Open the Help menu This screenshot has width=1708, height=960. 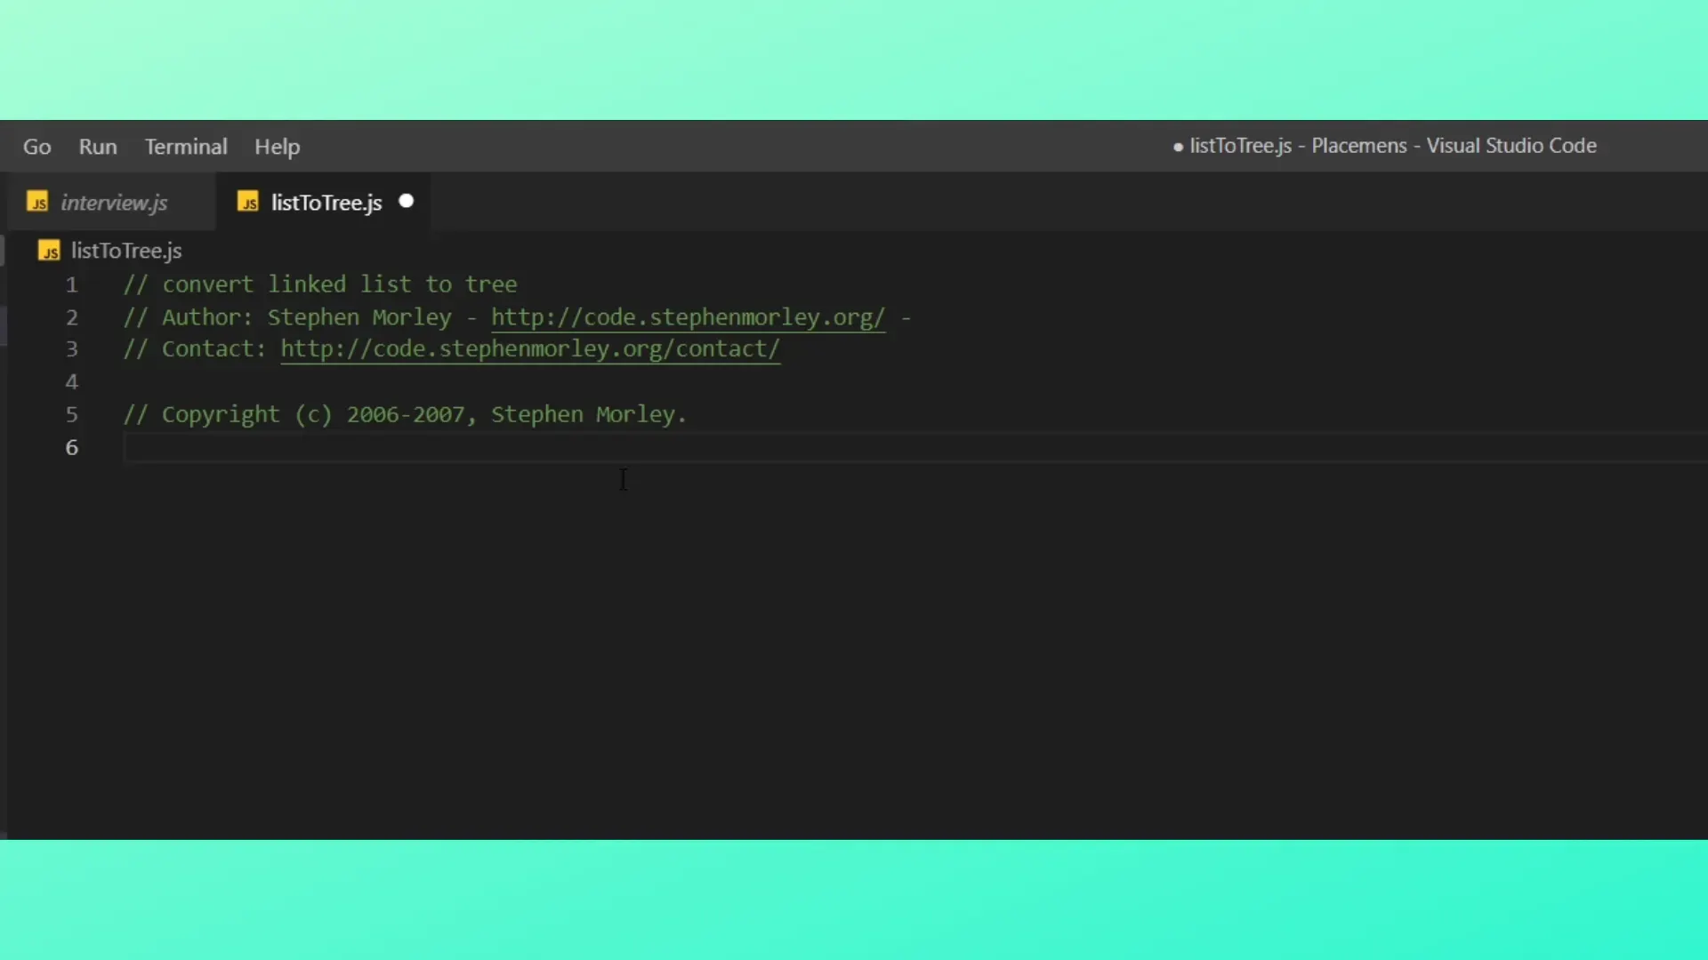[277, 147]
